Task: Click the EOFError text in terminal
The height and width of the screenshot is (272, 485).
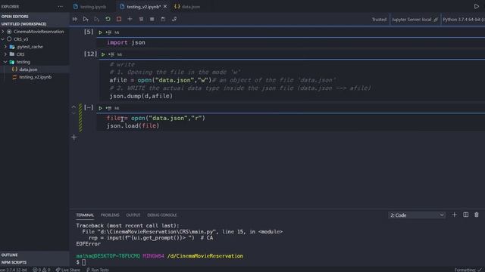Action: (x=89, y=243)
